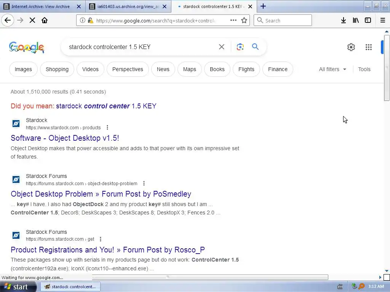390x292 pixels.
Task: Click the Google holiday logo
Action: tap(27, 47)
